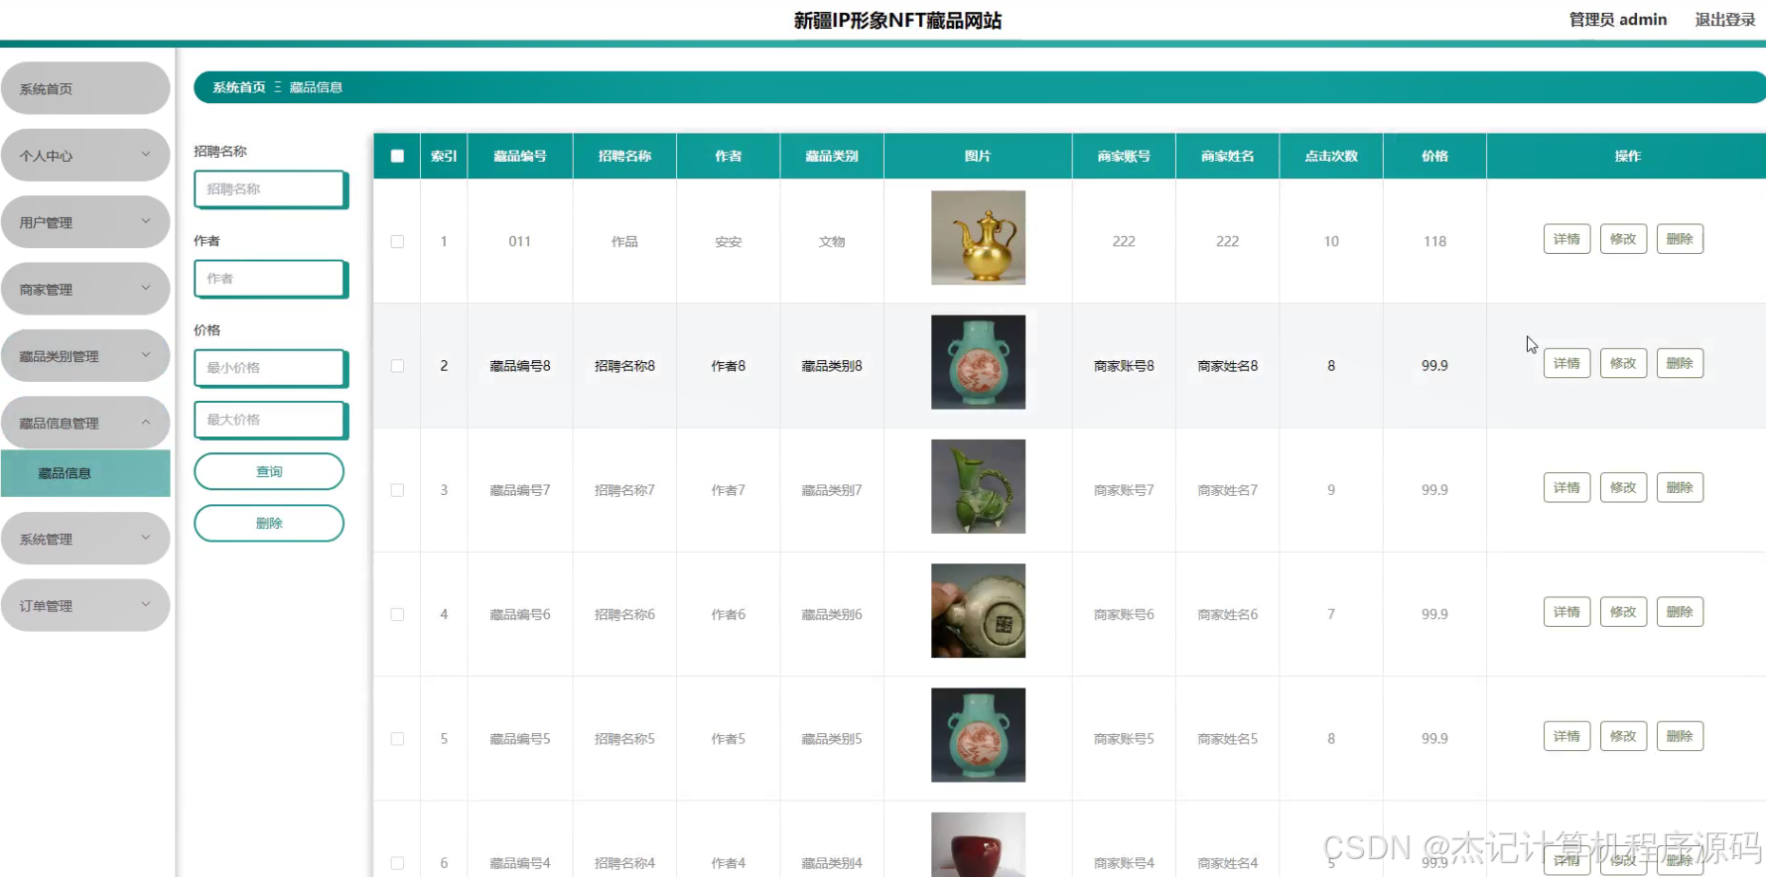Open 详情 for row 011
The width and height of the screenshot is (1766, 877).
(1566, 239)
